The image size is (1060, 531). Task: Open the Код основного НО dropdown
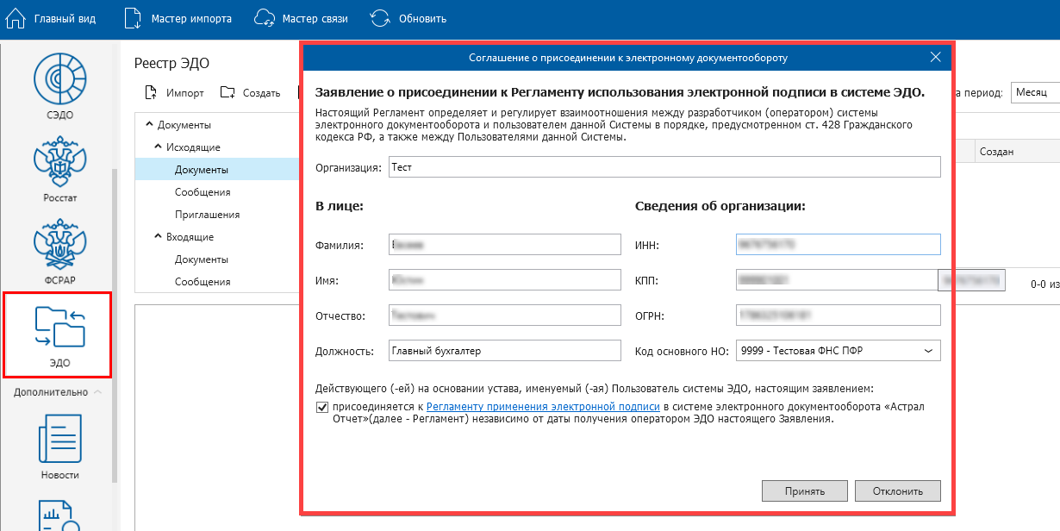click(x=927, y=351)
